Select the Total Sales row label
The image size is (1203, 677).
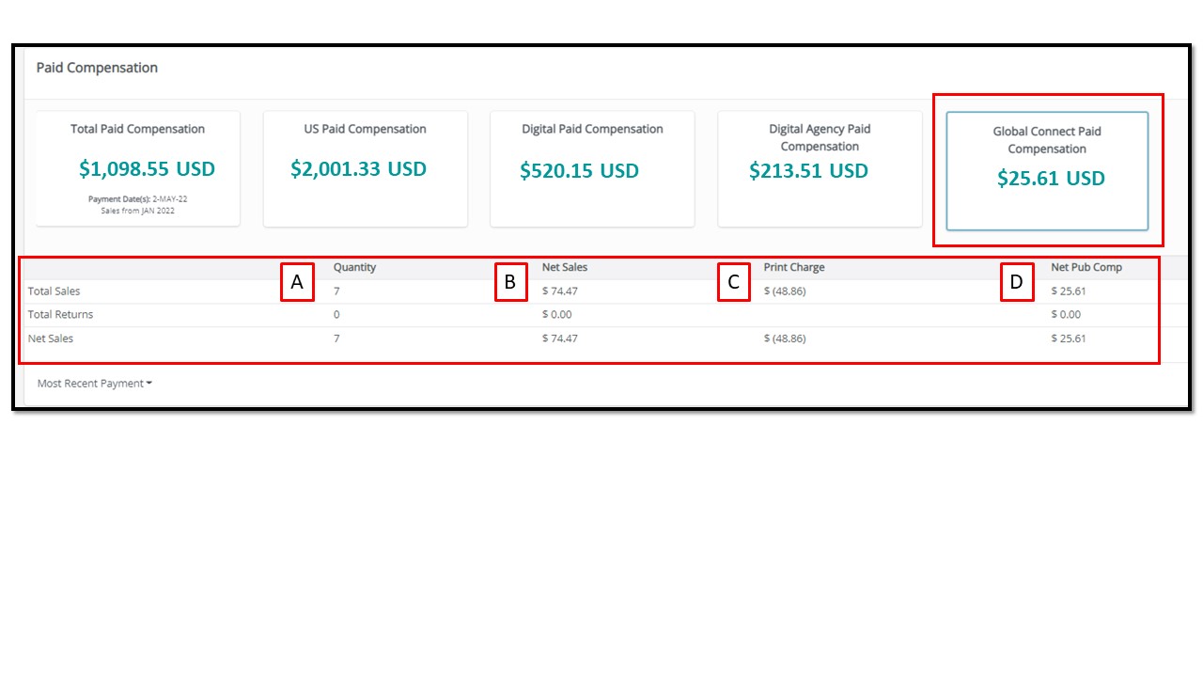(x=55, y=291)
